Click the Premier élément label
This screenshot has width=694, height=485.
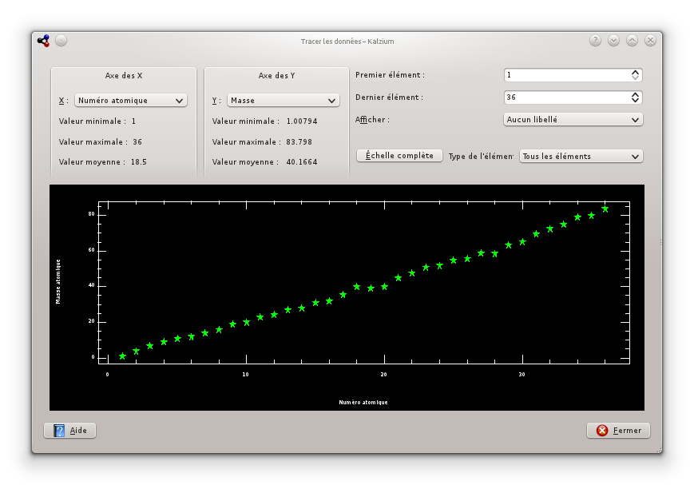tap(390, 75)
